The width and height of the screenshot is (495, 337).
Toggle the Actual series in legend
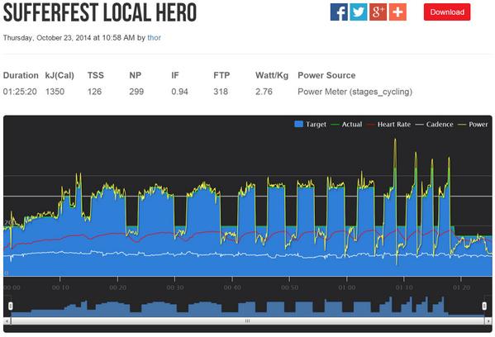click(346, 125)
